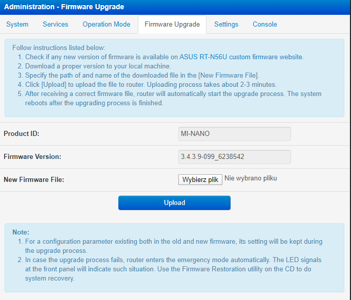Viewport: 351px width, 300px height.
Task: Click the instruction step about clicking [Upload]
Action: [x=151, y=84]
